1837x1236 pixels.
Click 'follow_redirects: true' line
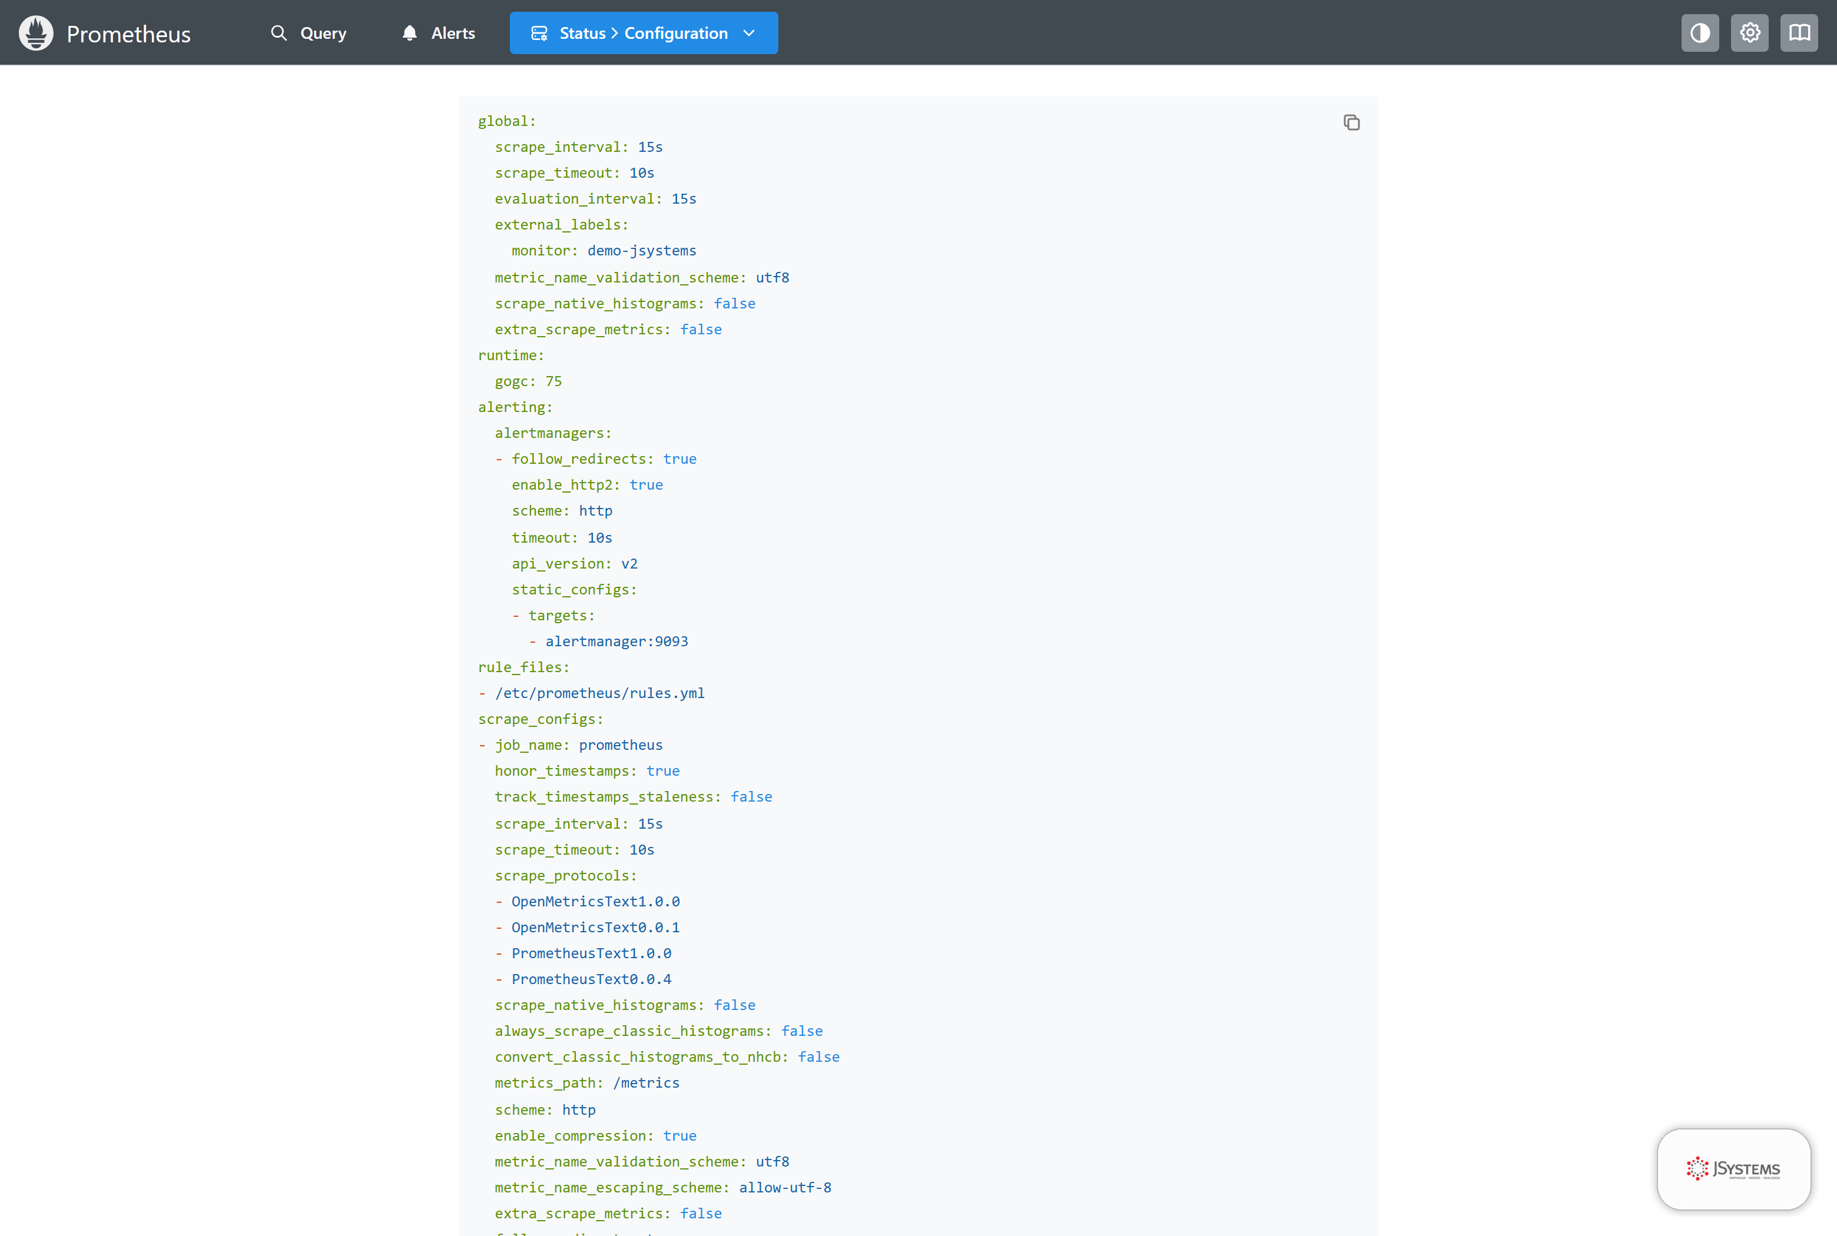point(604,458)
